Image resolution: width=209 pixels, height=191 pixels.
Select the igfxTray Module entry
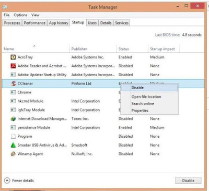coord(31,110)
